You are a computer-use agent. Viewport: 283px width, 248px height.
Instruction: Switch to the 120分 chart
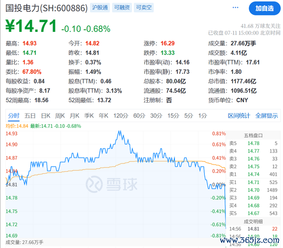pos(121,115)
